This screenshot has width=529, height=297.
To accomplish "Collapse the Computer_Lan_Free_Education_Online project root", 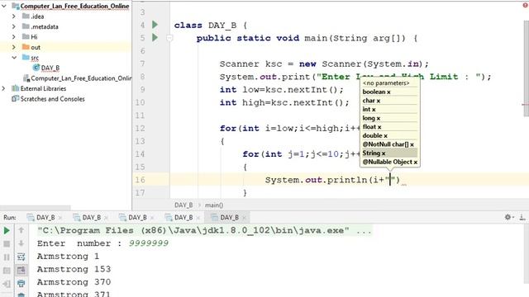I will pyautogui.click(x=4, y=6).
